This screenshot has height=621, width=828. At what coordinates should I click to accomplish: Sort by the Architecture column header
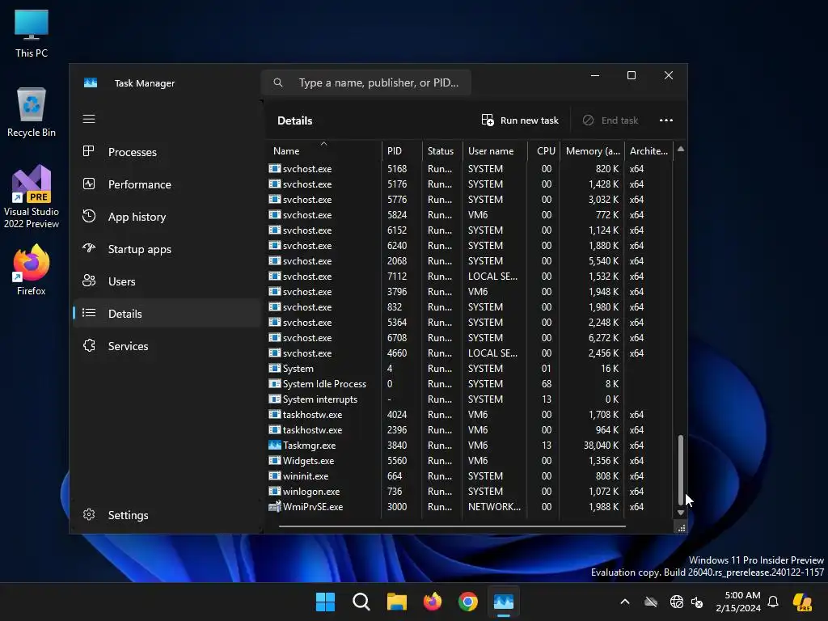click(x=648, y=150)
